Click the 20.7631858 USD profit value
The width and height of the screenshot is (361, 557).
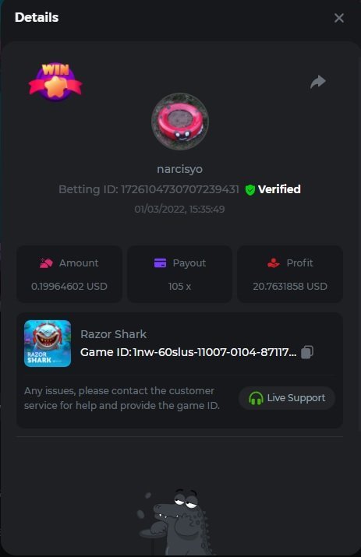pos(290,287)
